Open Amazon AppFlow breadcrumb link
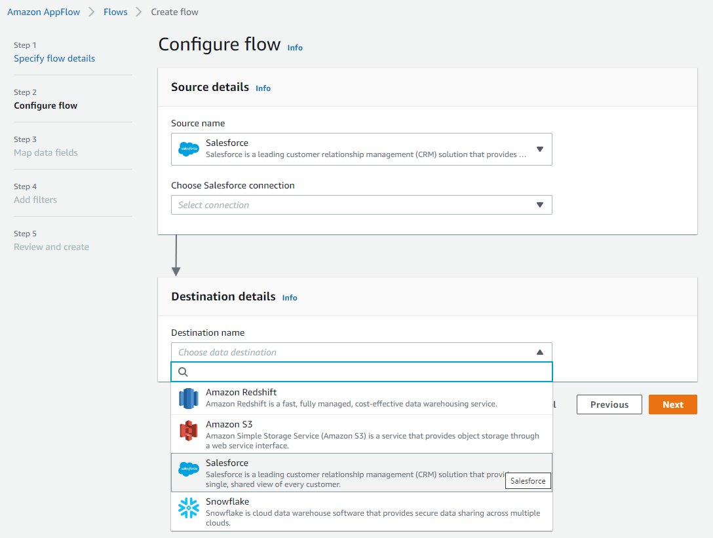The image size is (713, 538). click(x=43, y=12)
